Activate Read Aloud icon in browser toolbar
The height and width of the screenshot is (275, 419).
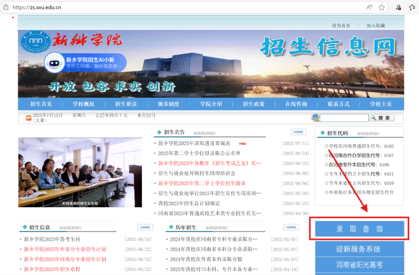369,7
